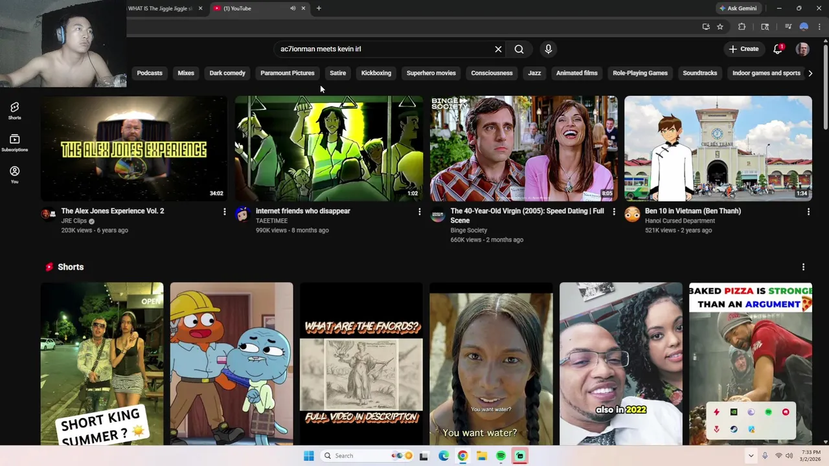The image size is (829, 466).
Task: Close the YouTube browser tab
Action: [303, 8]
